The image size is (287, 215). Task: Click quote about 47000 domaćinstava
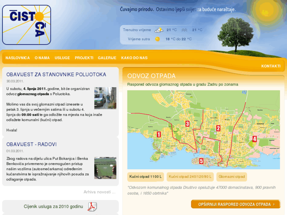coord(201,190)
